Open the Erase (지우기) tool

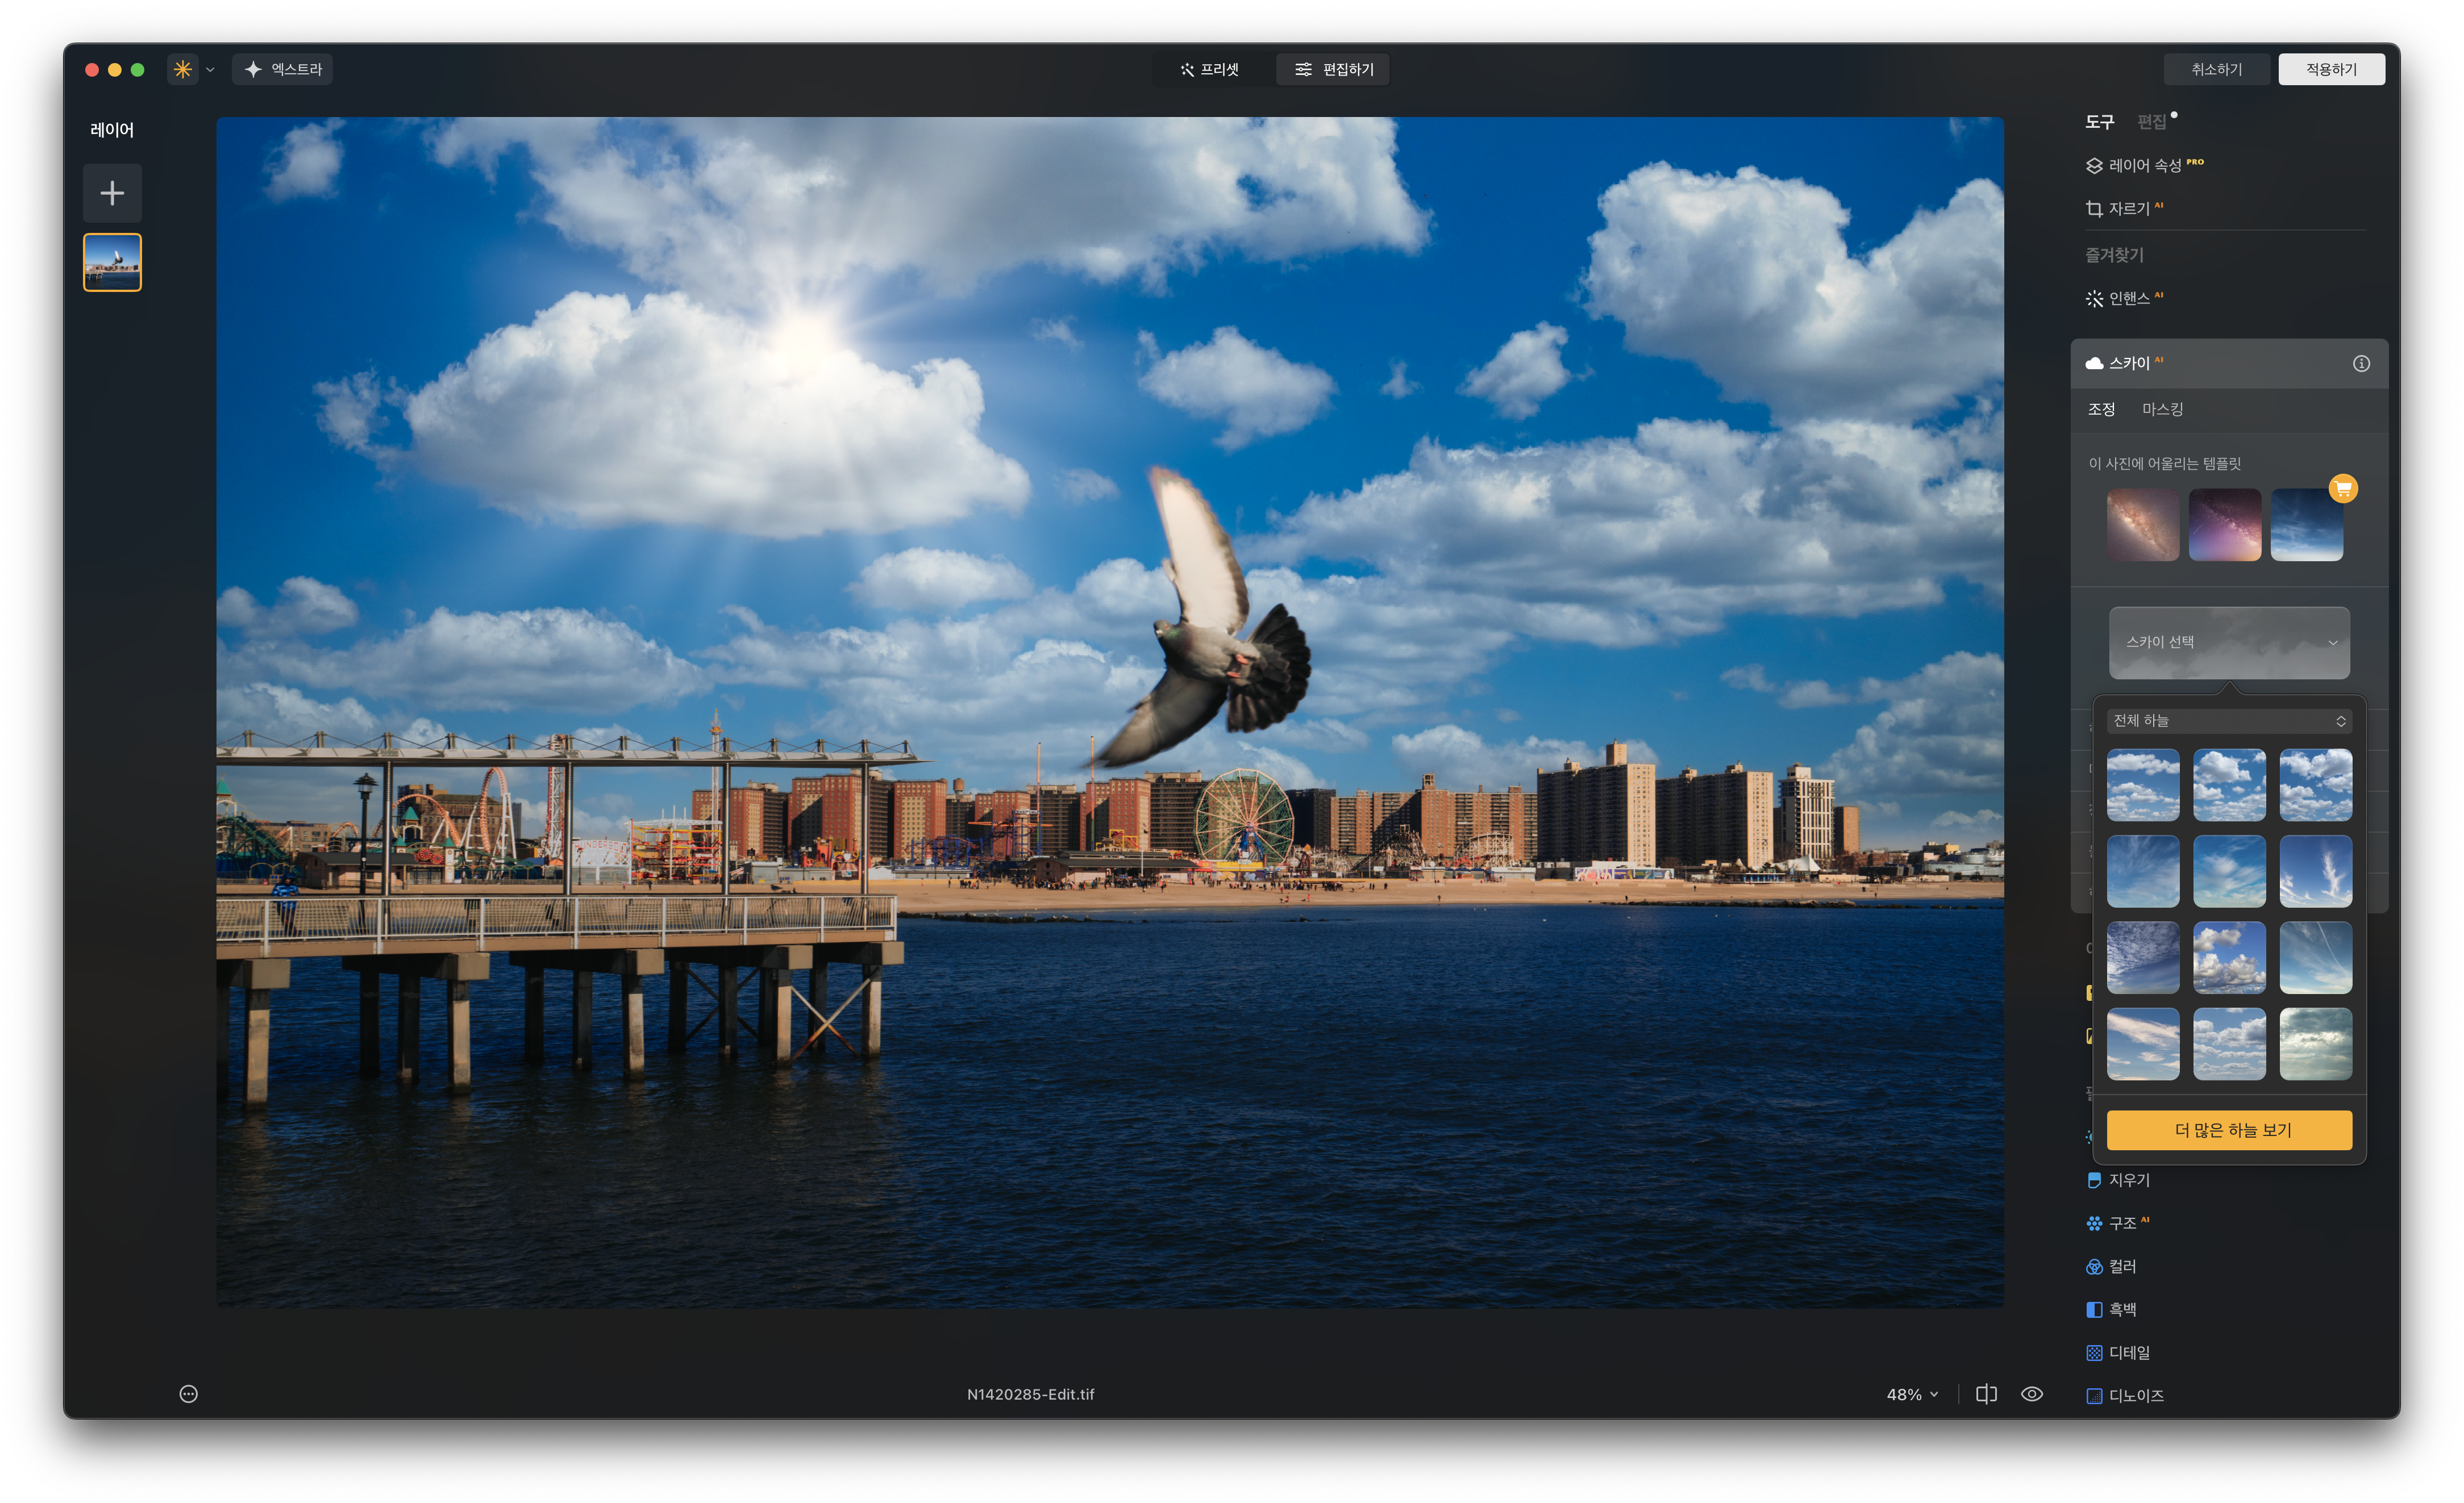point(2127,1180)
